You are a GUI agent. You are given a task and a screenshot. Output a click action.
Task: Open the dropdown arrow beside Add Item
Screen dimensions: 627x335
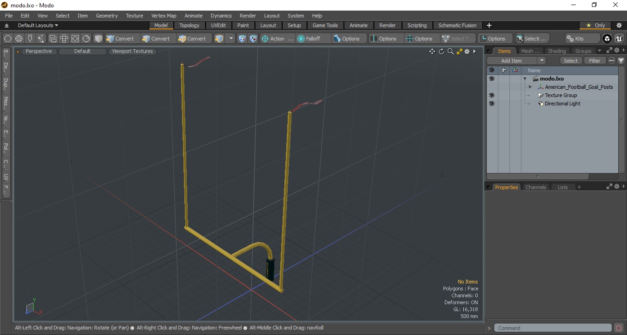click(x=542, y=61)
